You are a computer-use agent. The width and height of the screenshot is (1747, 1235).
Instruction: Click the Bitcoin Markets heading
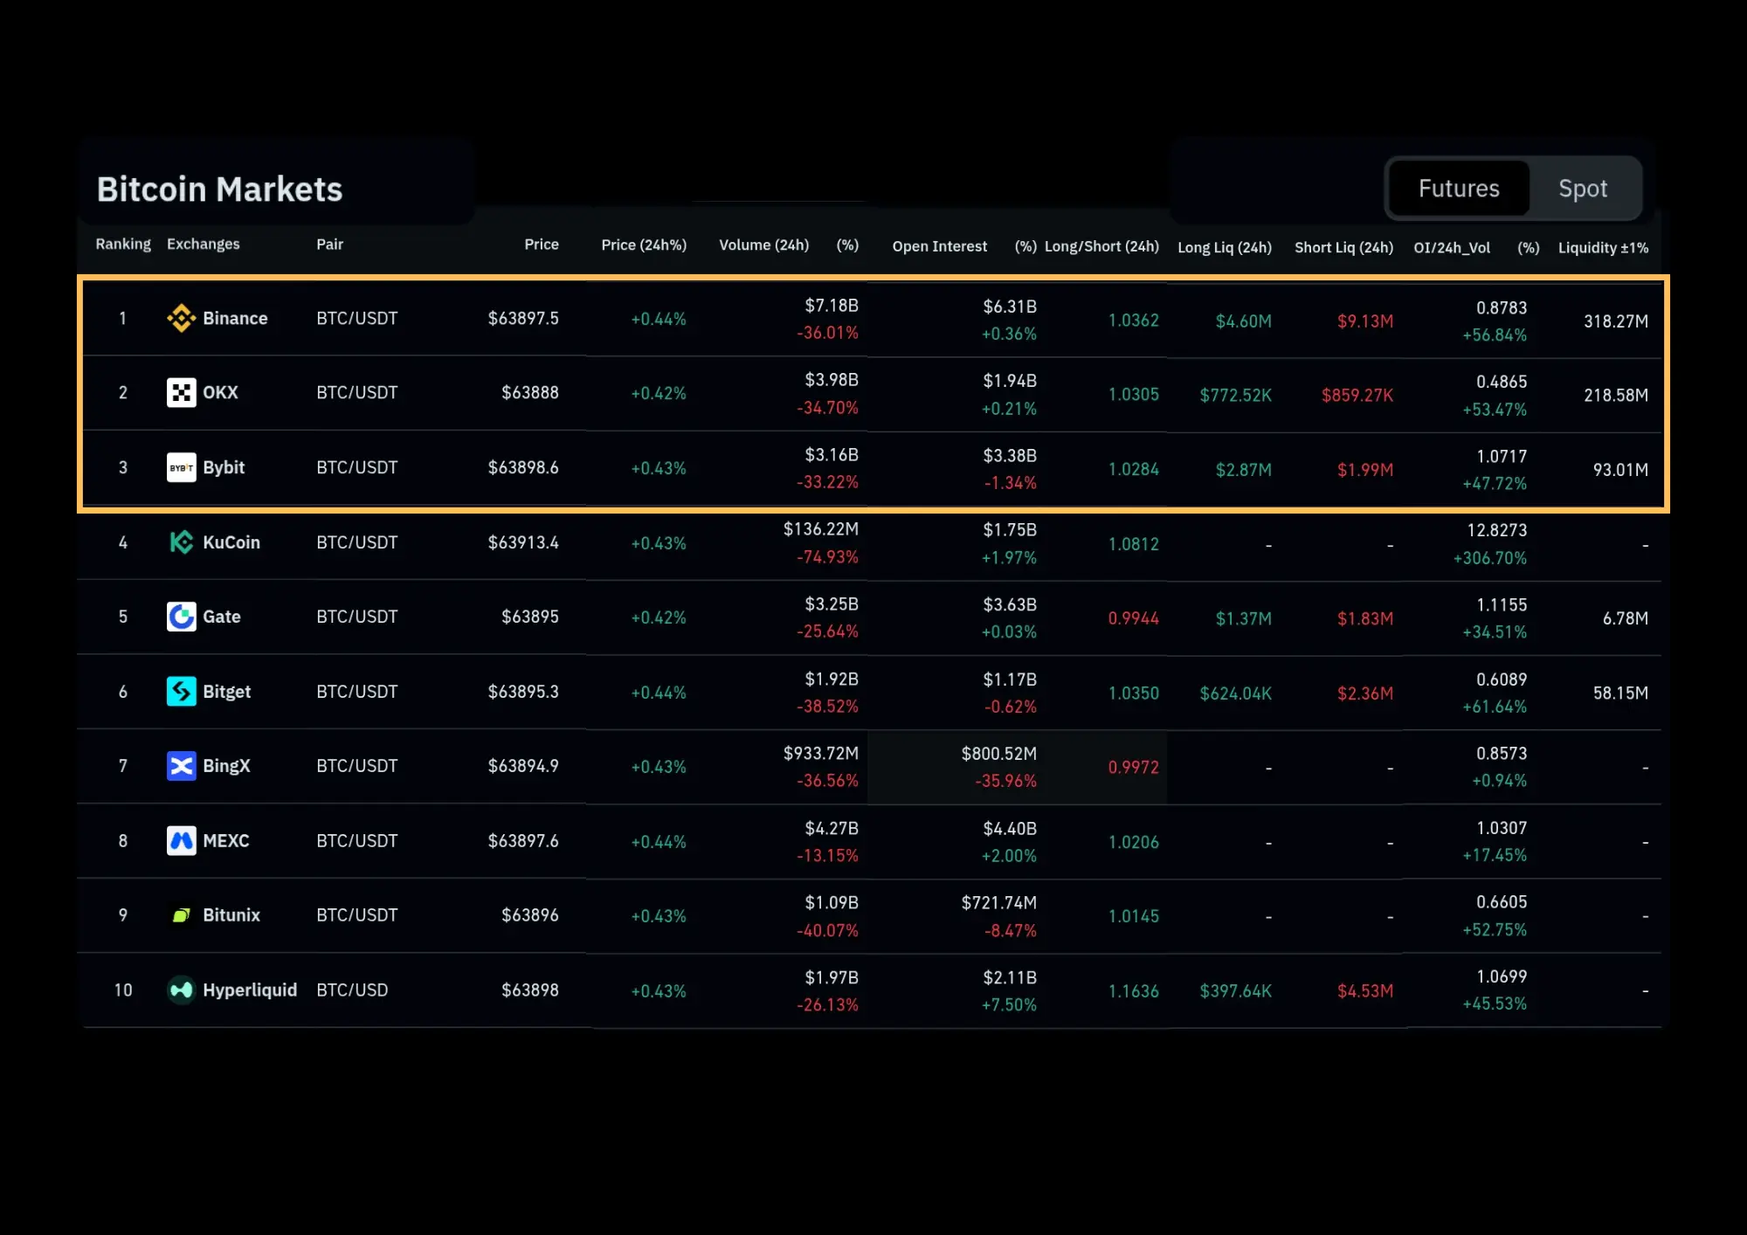[x=219, y=190]
